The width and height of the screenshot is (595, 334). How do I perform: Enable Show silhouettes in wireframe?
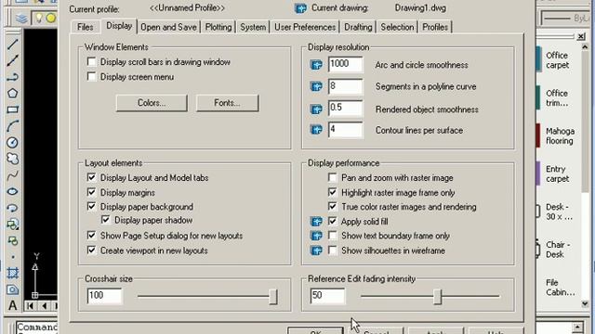click(333, 250)
